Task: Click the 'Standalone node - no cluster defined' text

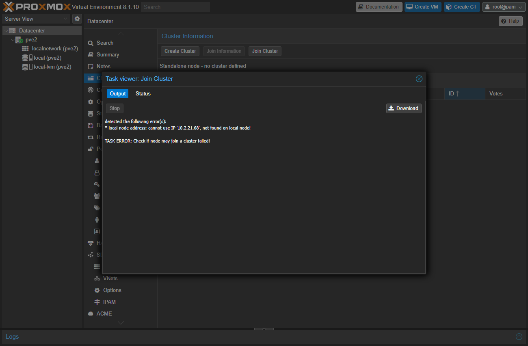Action: pos(203,66)
